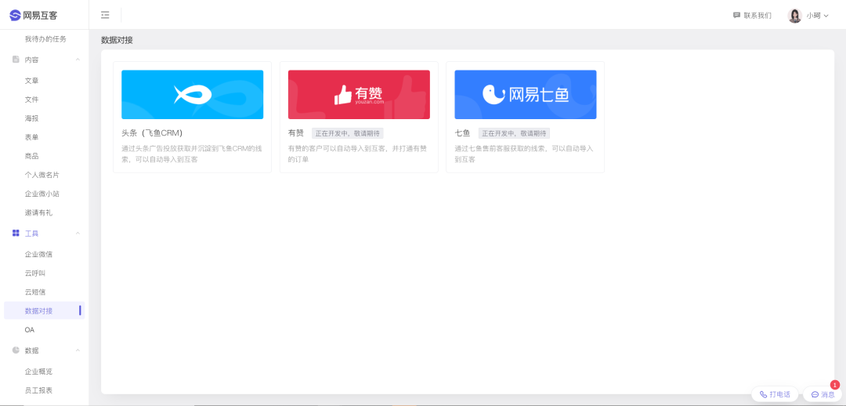Go to 海报 in the sidebar
The height and width of the screenshot is (406, 846).
point(31,118)
